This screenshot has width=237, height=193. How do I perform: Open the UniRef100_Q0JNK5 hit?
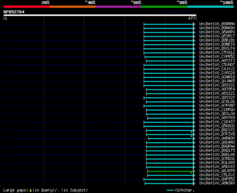[x=217, y=81]
